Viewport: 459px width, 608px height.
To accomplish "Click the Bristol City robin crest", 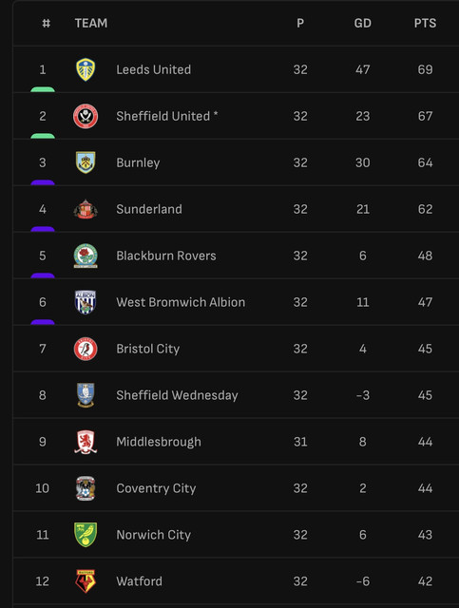I will (86, 349).
